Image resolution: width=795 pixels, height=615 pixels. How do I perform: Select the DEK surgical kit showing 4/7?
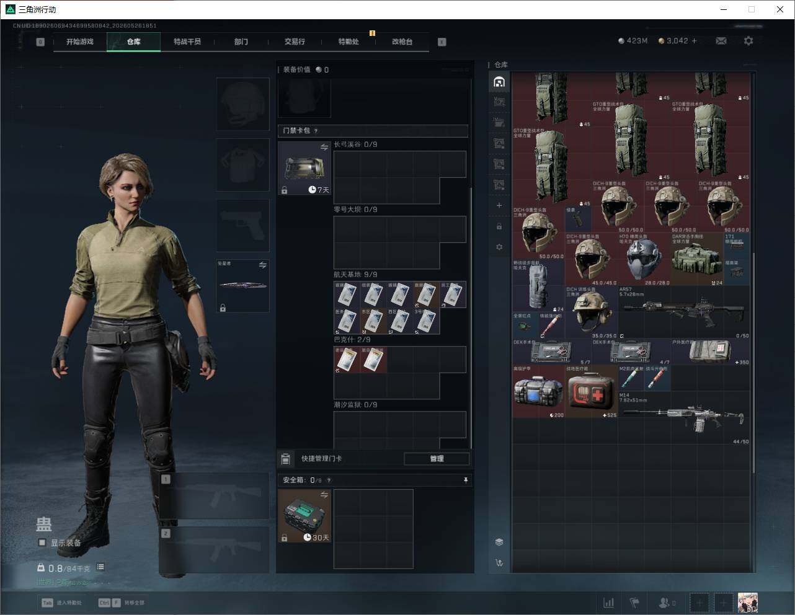[x=631, y=352]
